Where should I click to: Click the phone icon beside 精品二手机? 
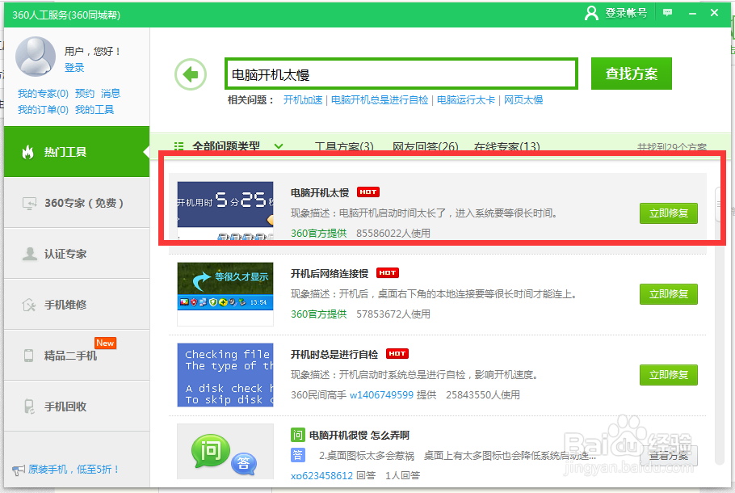pyautogui.click(x=28, y=356)
